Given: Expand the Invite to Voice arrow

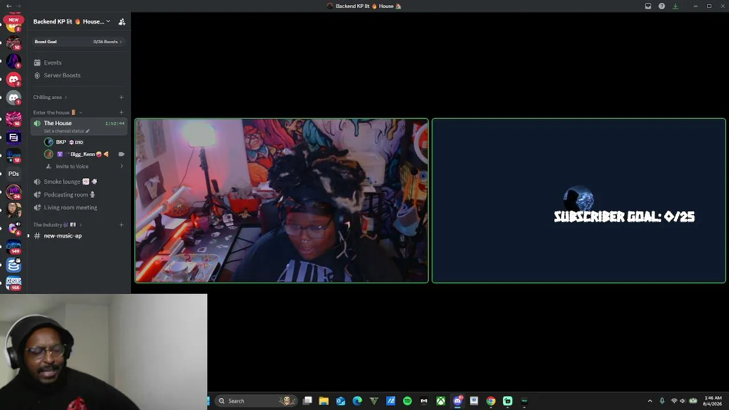Looking at the screenshot, I should coord(121,166).
